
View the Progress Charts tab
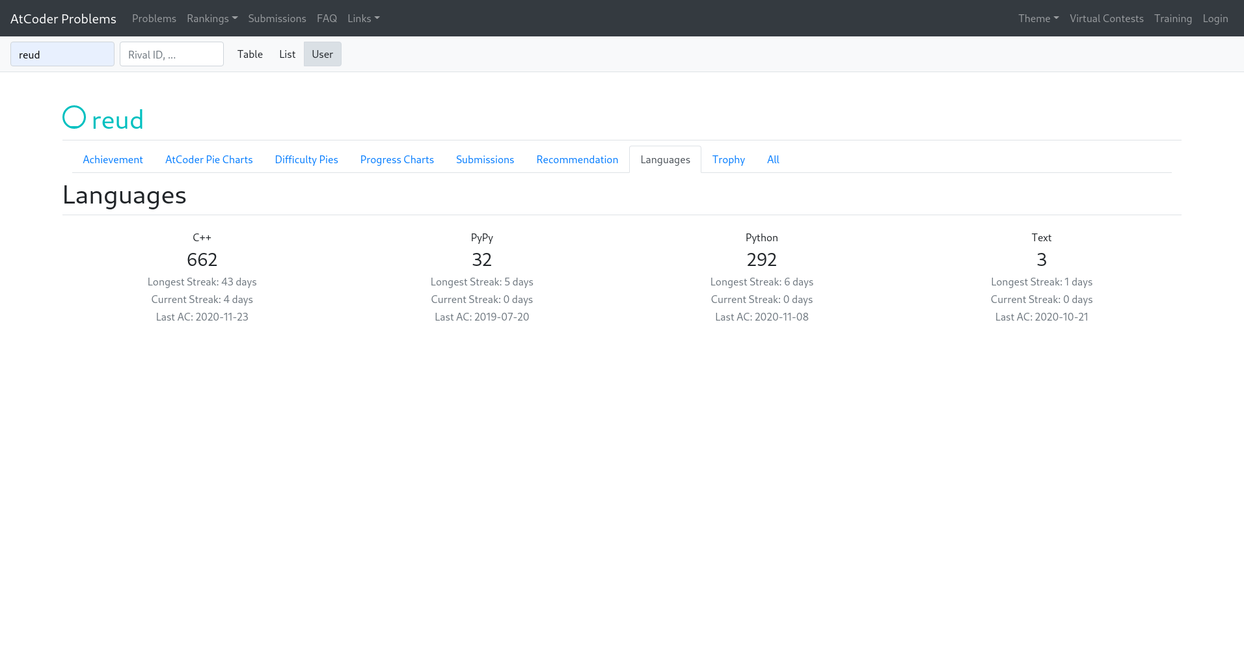(397, 159)
